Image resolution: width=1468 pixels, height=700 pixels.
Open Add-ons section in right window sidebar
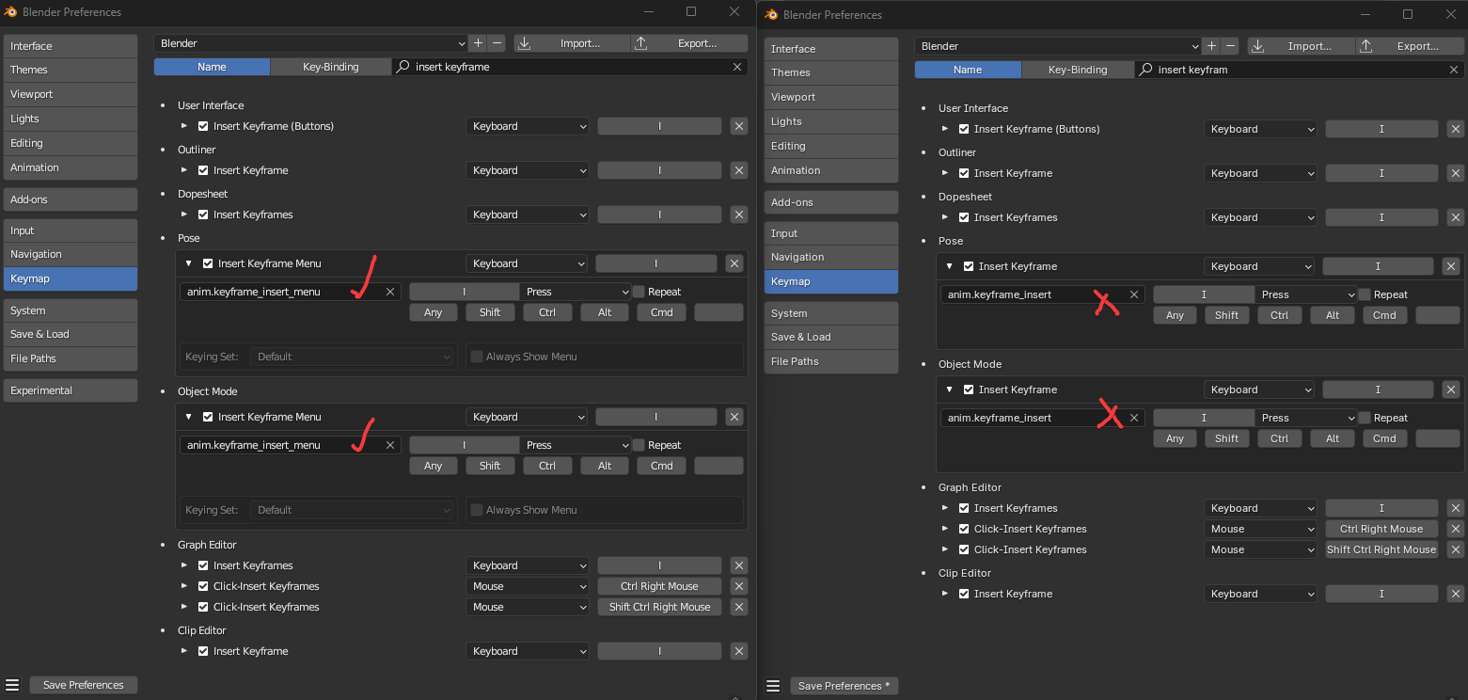click(831, 202)
